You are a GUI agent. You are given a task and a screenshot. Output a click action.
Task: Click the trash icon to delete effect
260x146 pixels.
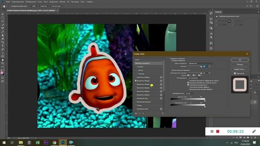[162, 114]
